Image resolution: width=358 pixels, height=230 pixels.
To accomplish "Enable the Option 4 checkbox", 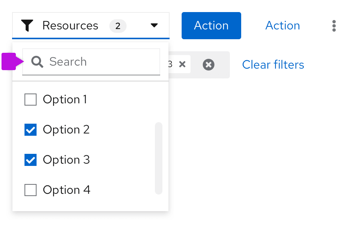I will click(x=31, y=190).
